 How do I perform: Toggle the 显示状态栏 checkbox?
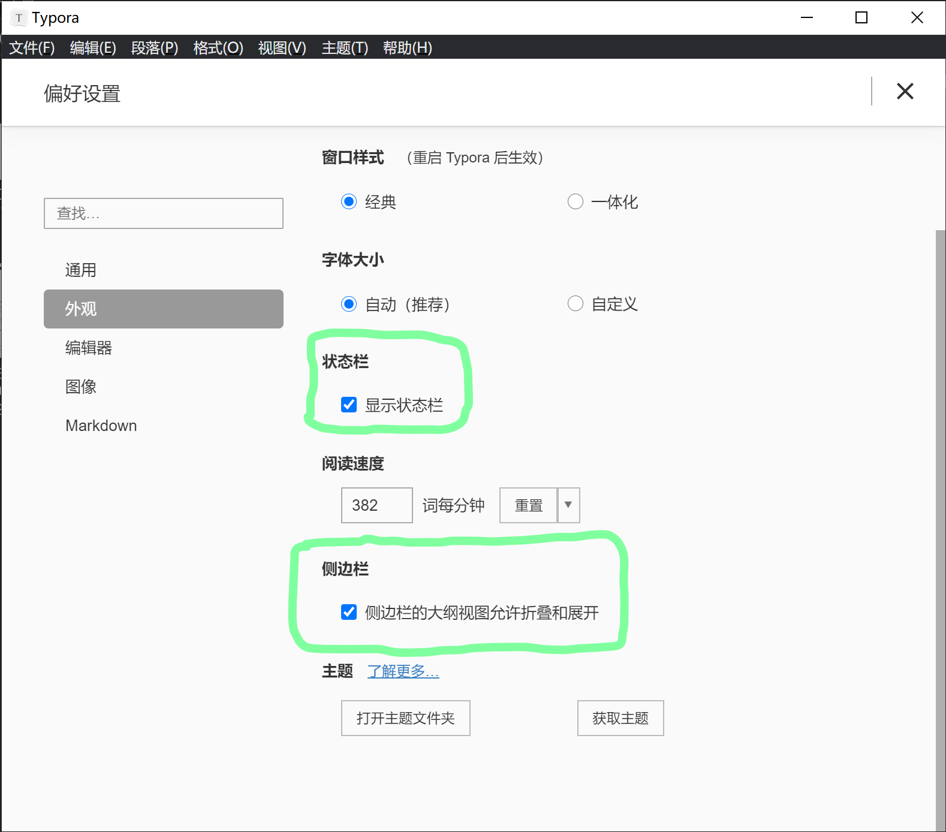349,405
